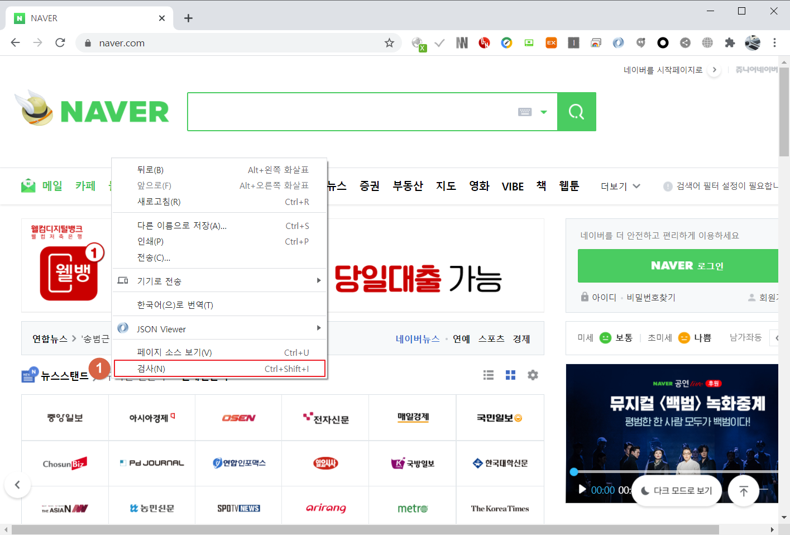Screen dimensions: 790x535
Task: Open the 매일경제 newsstand tile
Action: pos(413,418)
